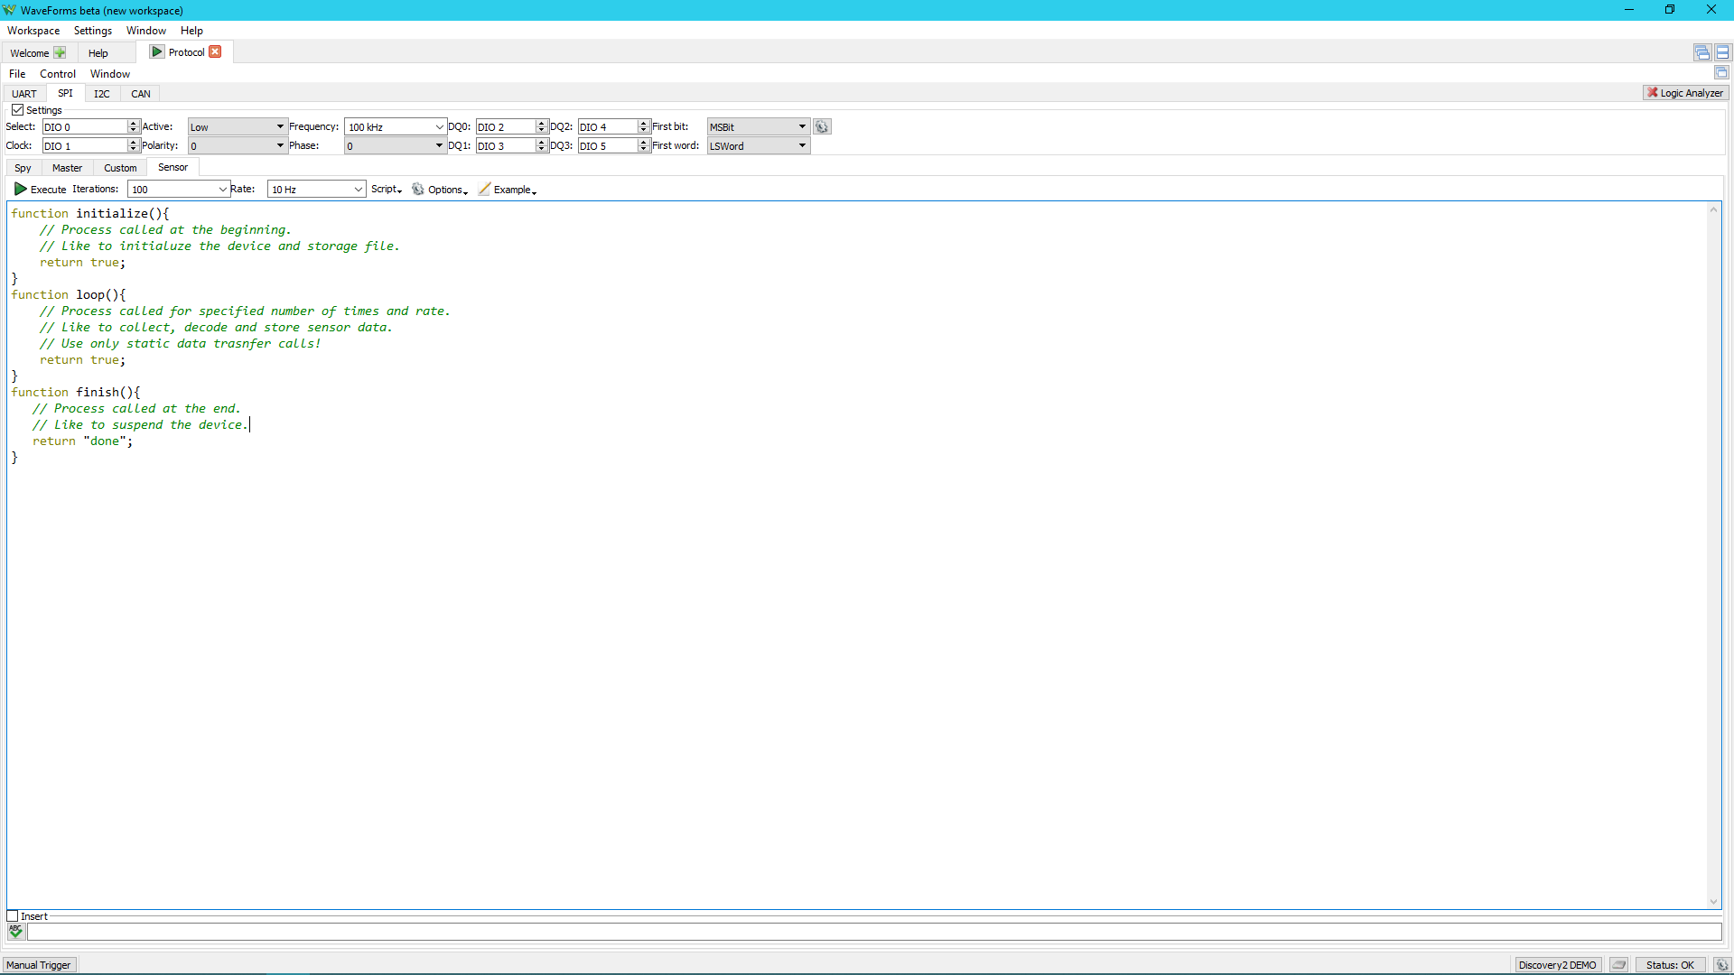Click the gear icon next to First bit

click(x=822, y=127)
